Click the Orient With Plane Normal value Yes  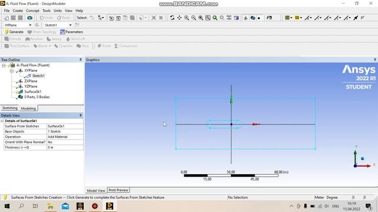pyautogui.click(x=65, y=142)
